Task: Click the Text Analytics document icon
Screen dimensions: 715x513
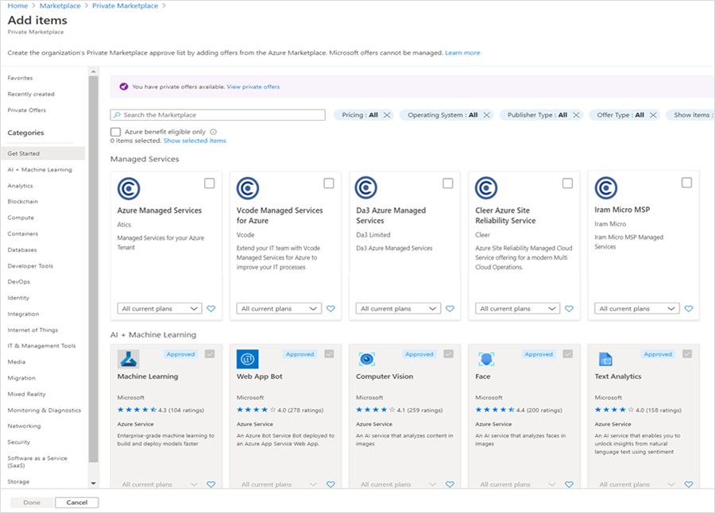Action: (x=605, y=360)
